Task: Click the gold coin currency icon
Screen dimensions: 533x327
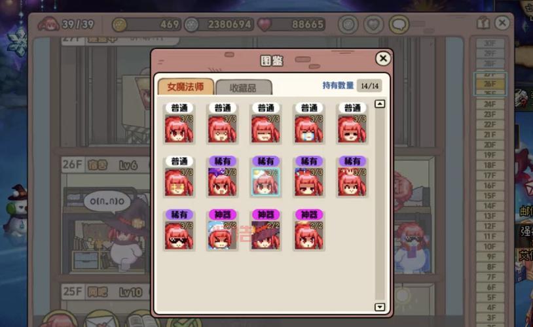Action: coord(119,25)
